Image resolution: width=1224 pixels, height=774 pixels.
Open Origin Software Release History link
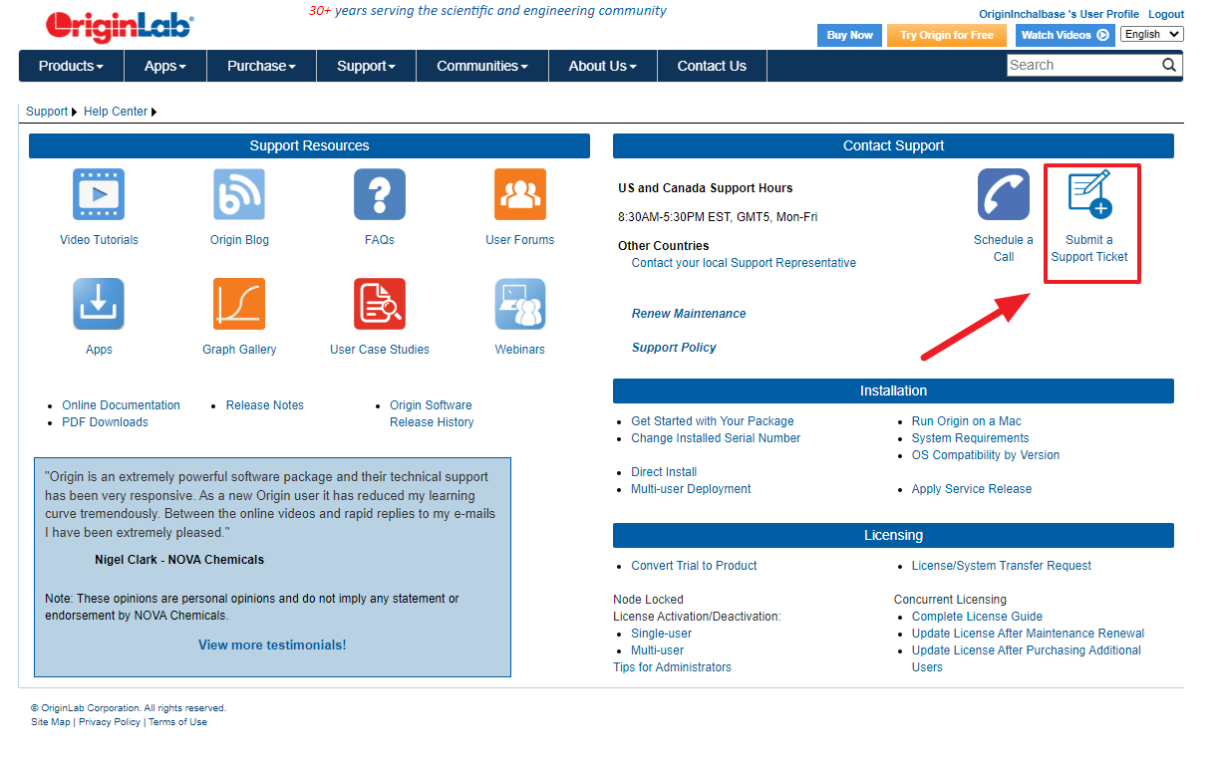pyautogui.click(x=432, y=413)
